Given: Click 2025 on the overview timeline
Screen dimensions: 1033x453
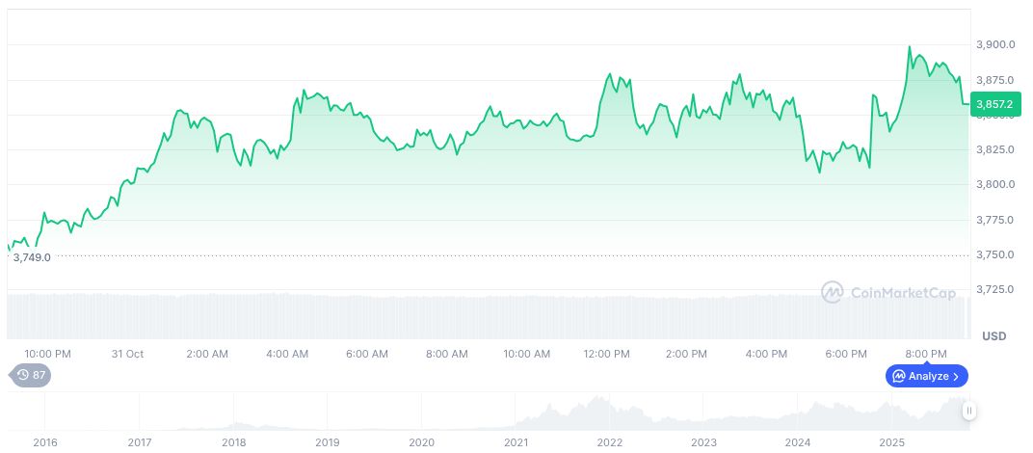Looking at the screenshot, I should coord(892,442).
